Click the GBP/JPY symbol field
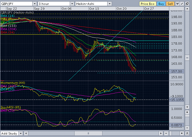 16,4
